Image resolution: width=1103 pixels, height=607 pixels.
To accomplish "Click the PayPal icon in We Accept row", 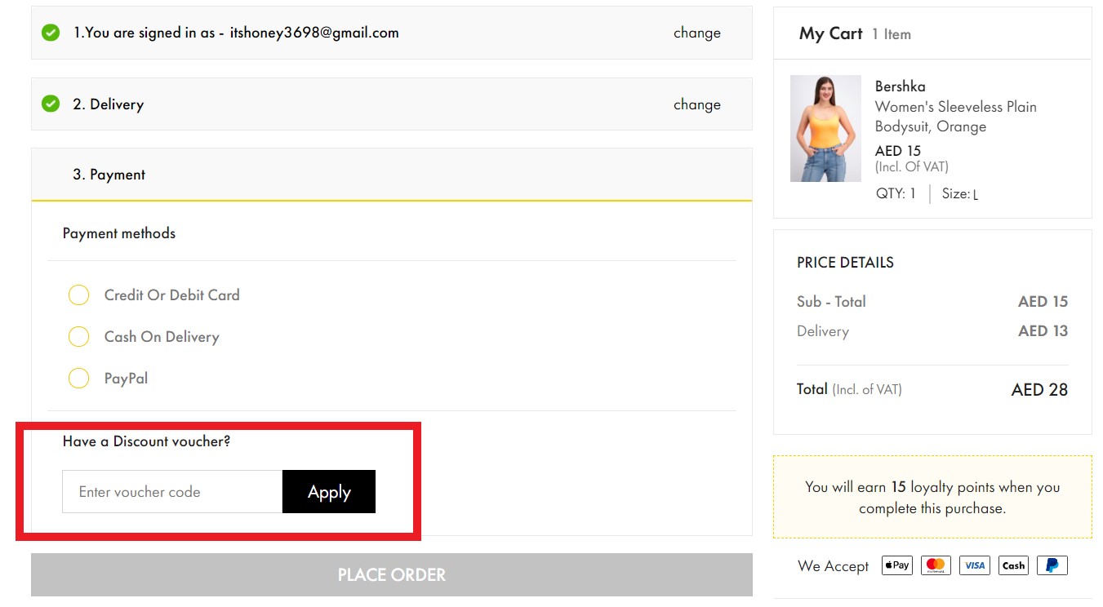I will (x=1052, y=565).
